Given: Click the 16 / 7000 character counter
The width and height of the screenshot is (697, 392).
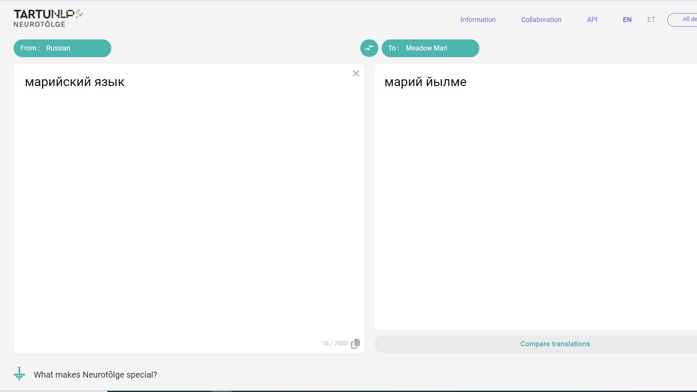Looking at the screenshot, I should (x=334, y=344).
